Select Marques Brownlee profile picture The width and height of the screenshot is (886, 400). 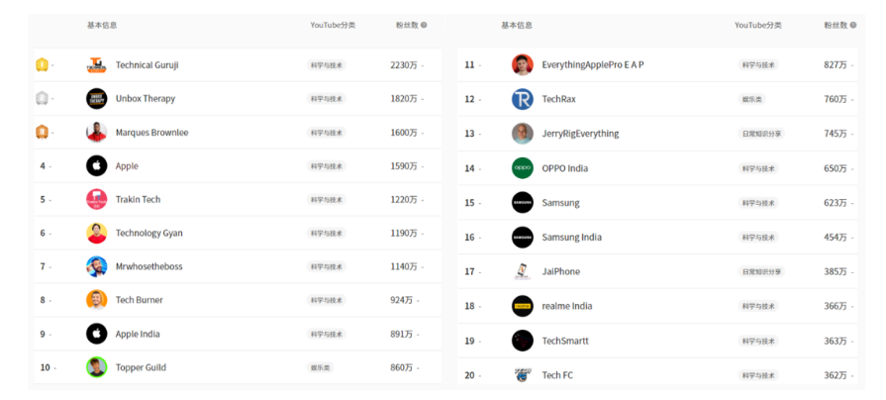pos(97,133)
